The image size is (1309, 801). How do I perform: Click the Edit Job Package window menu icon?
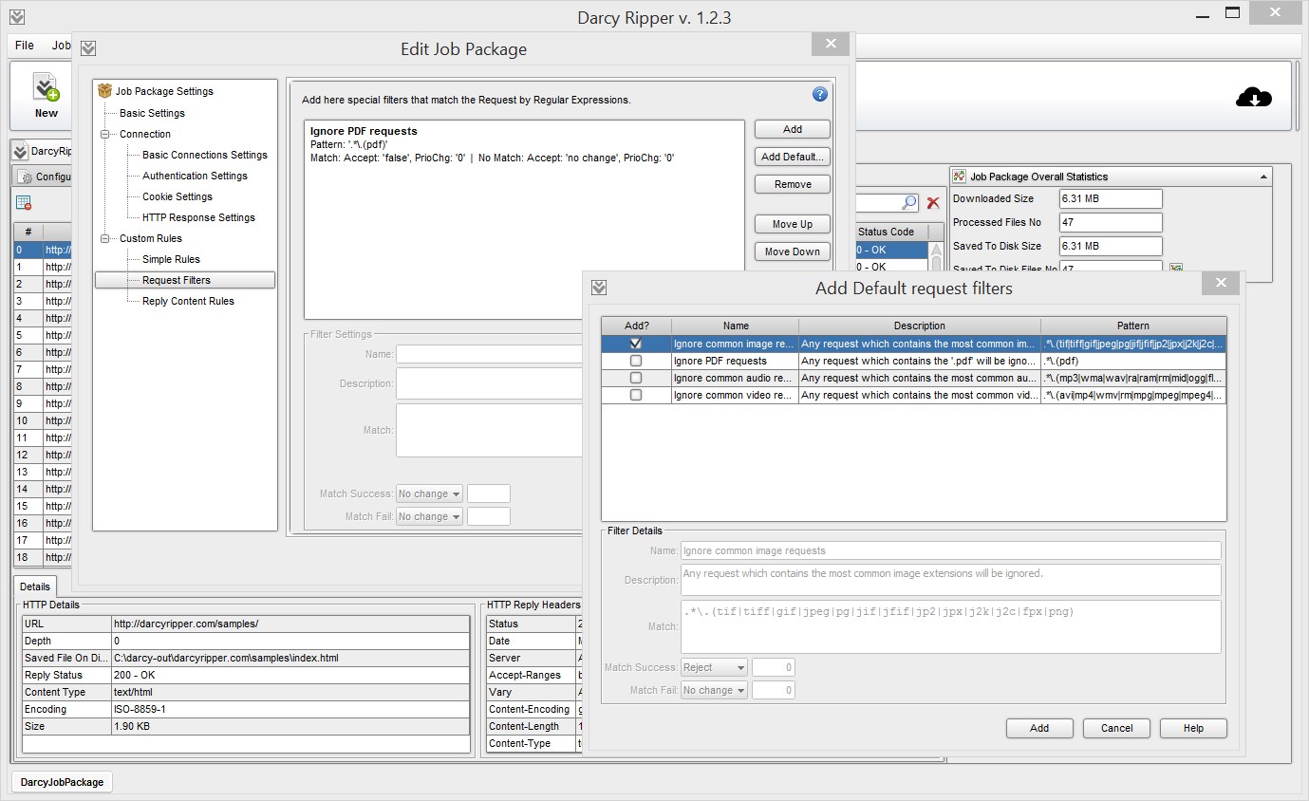click(88, 48)
